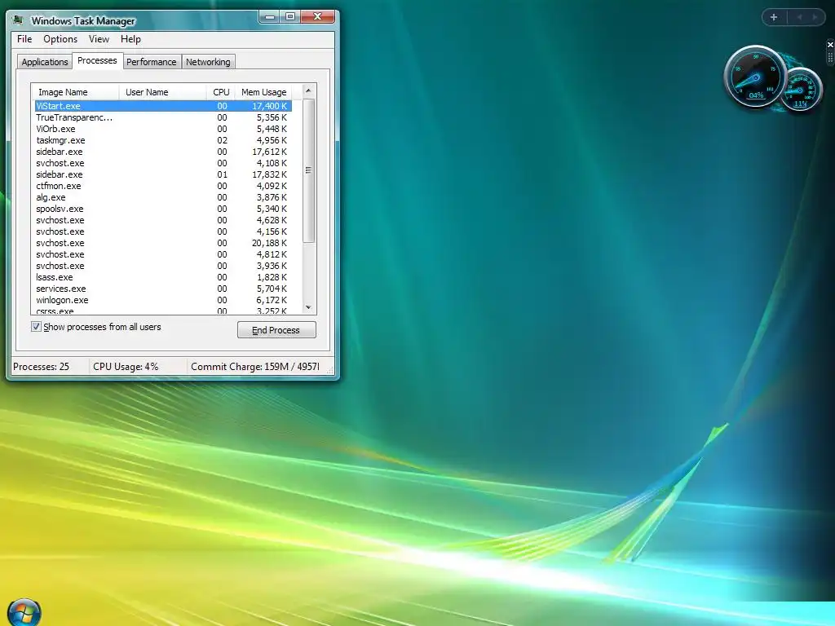This screenshot has width=835, height=626.
Task: Click the 6,172 K memory value
Action: coord(272,300)
